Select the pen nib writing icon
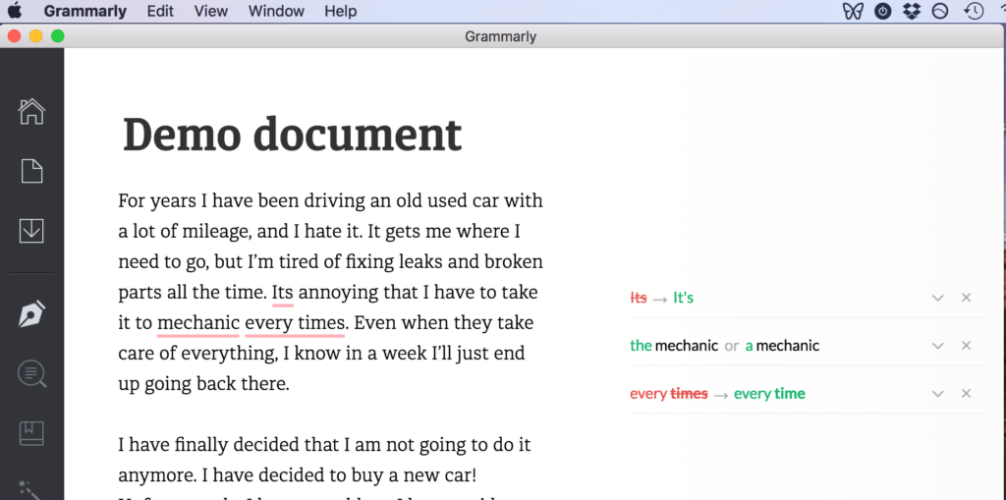Screen dimensions: 1006x500 click(x=31, y=314)
